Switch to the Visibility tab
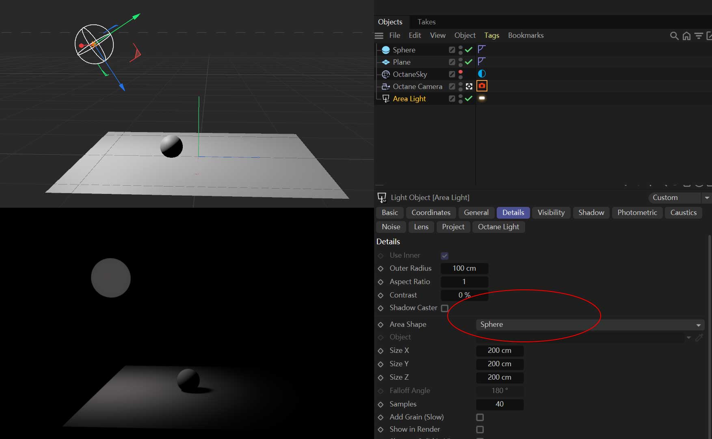 tap(551, 213)
